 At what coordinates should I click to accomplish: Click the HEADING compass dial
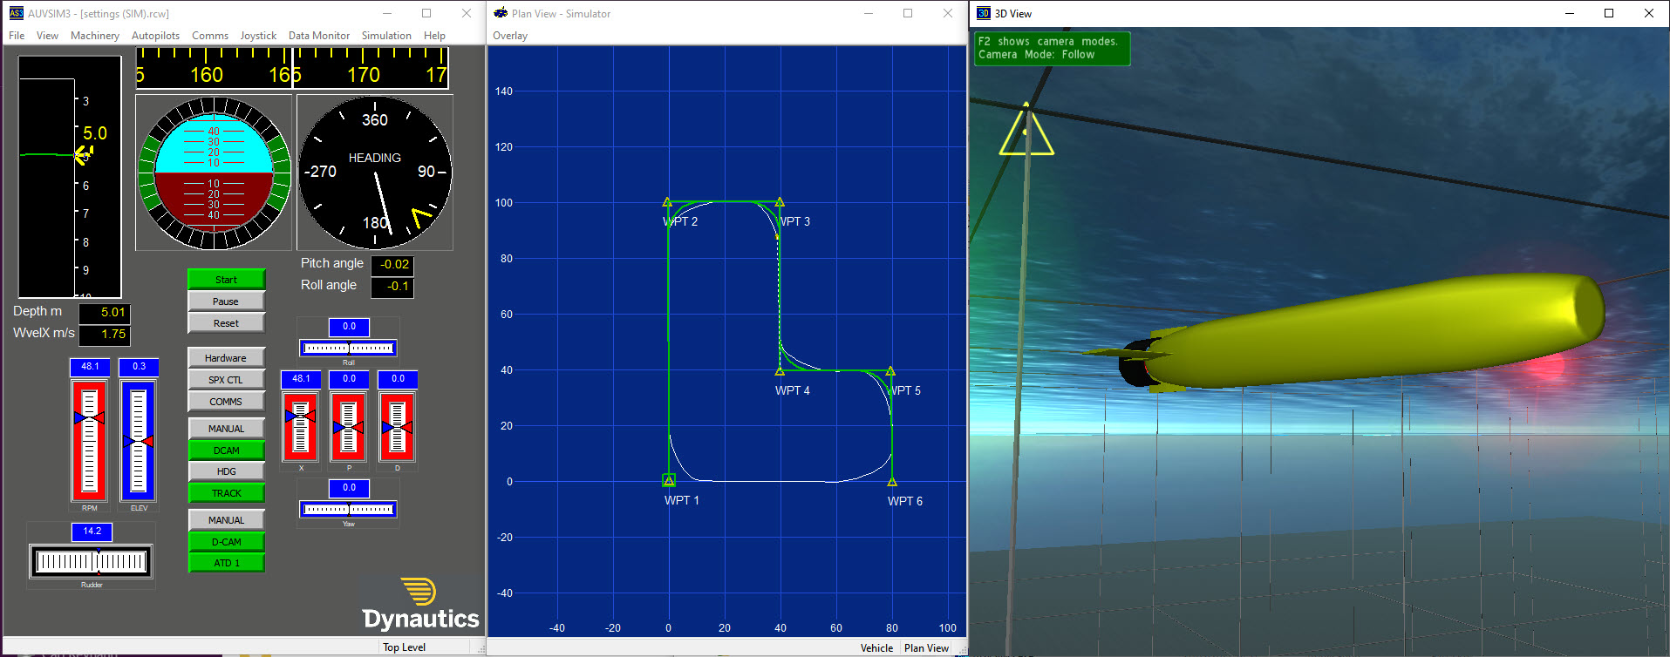click(x=375, y=173)
